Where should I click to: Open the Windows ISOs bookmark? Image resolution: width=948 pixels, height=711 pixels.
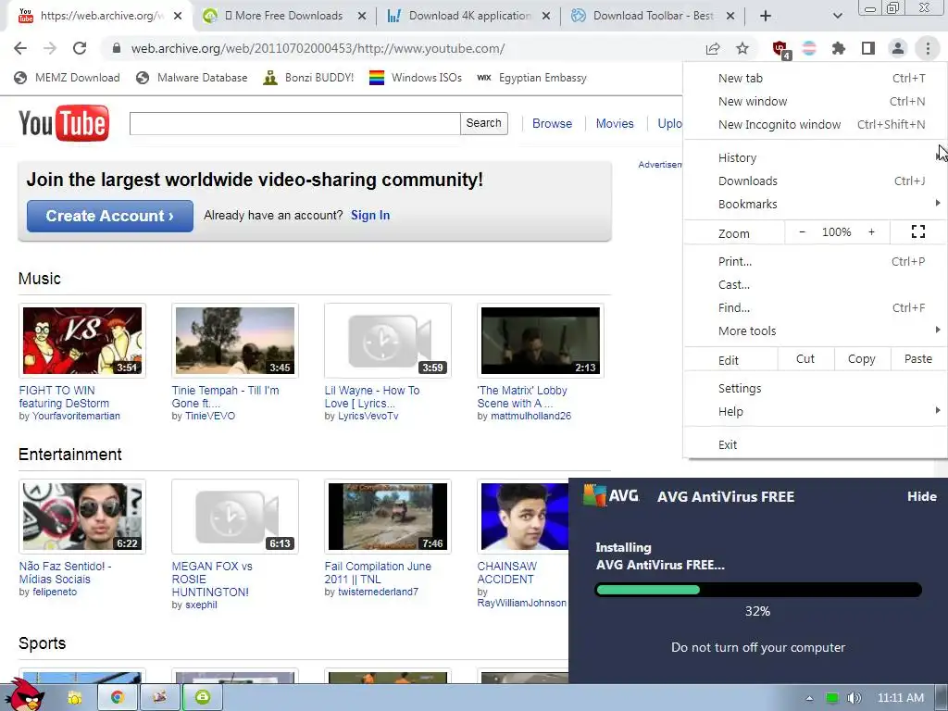click(416, 78)
